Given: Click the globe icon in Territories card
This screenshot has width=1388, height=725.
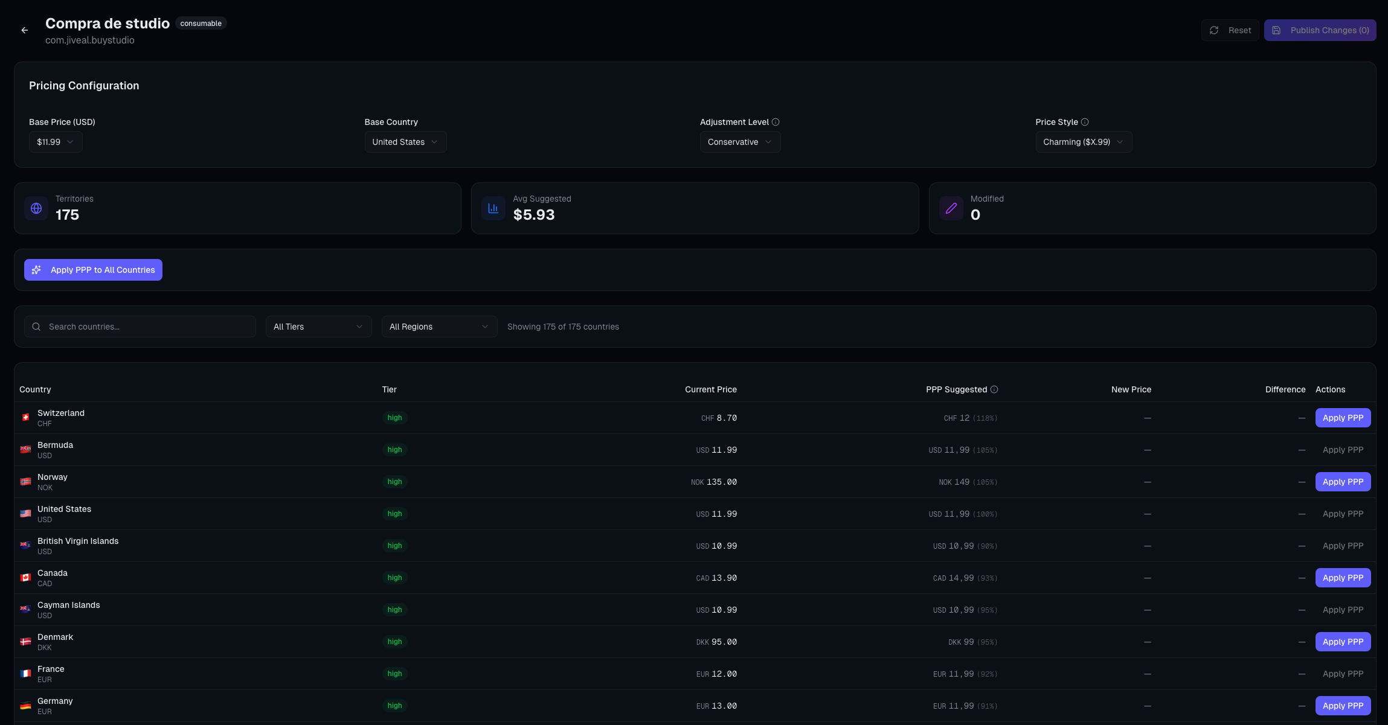Looking at the screenshot, I should coord(36,208).
